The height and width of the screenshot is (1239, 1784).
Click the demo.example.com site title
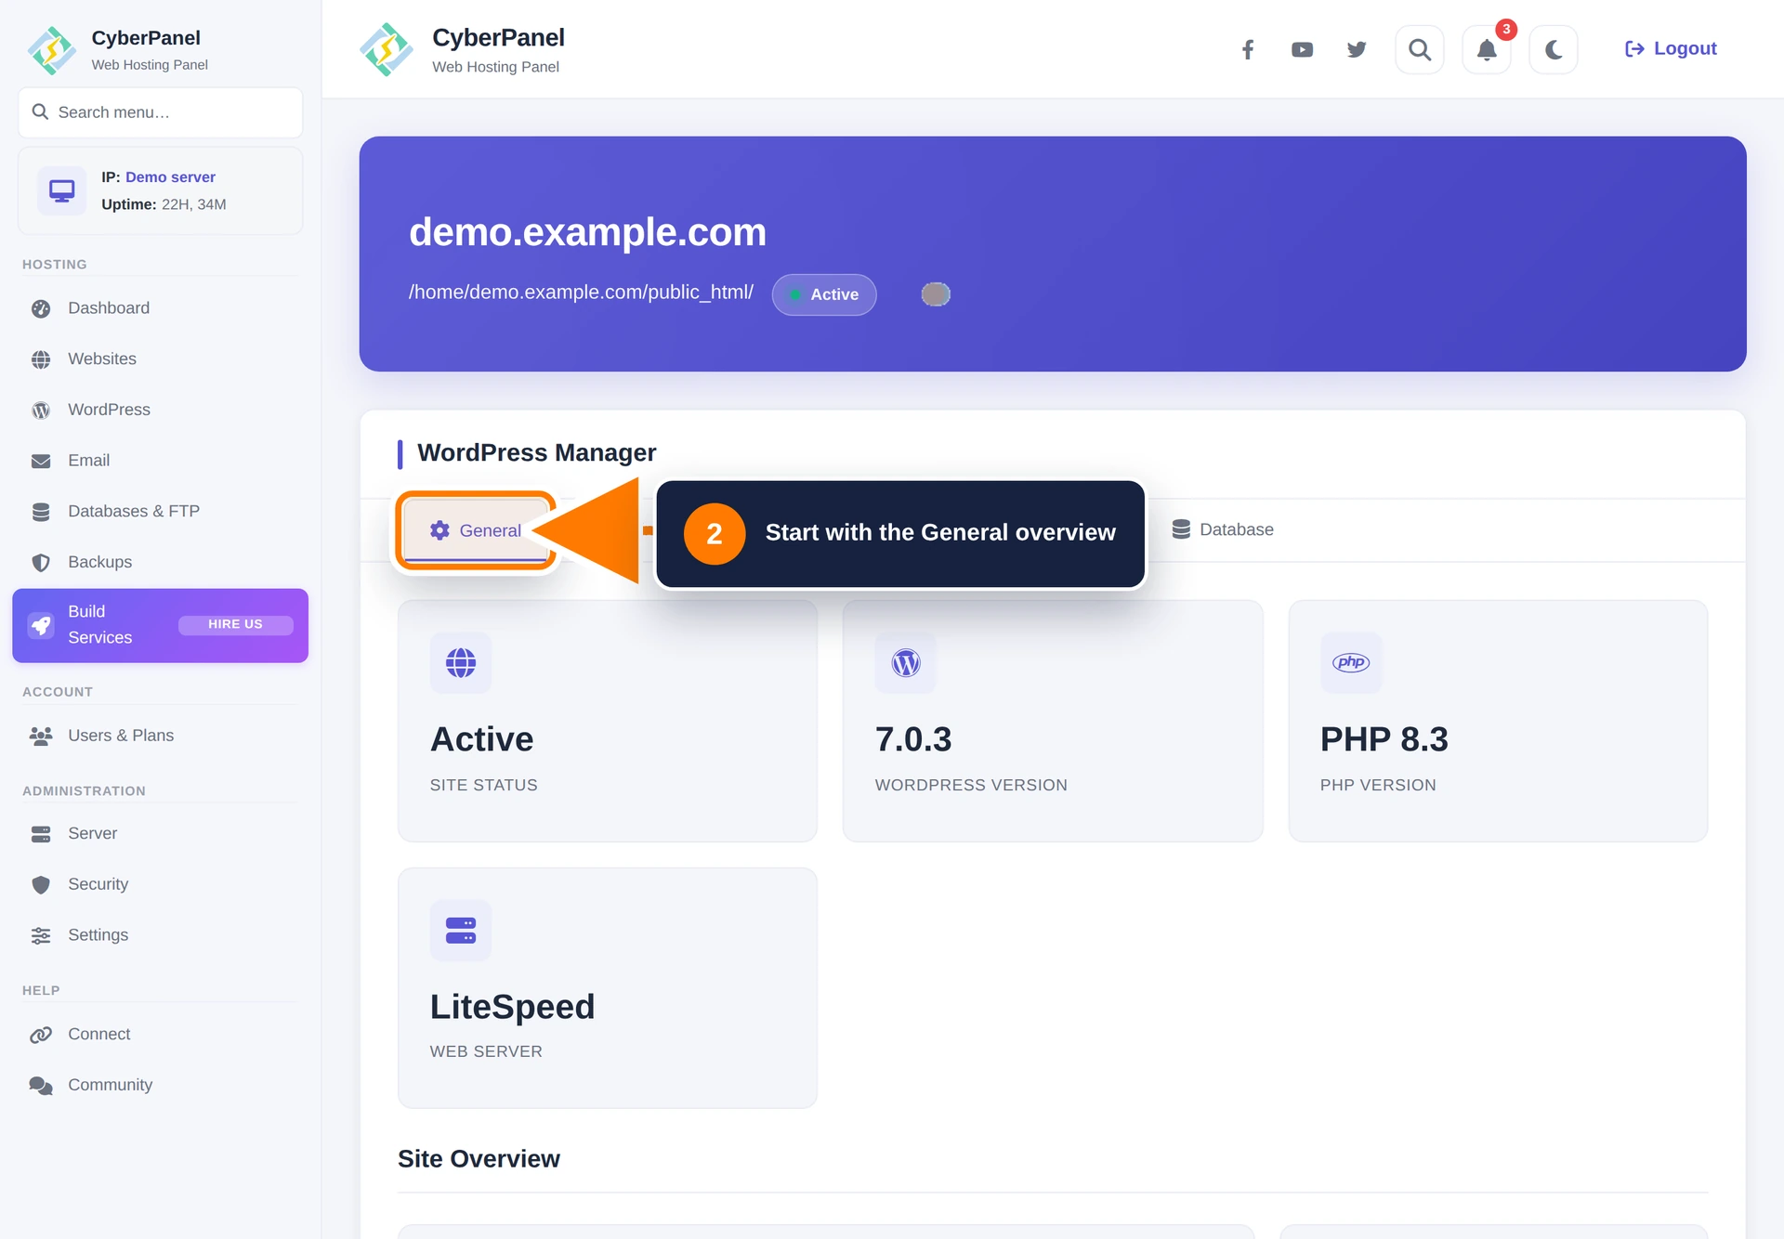coord(587,232)
